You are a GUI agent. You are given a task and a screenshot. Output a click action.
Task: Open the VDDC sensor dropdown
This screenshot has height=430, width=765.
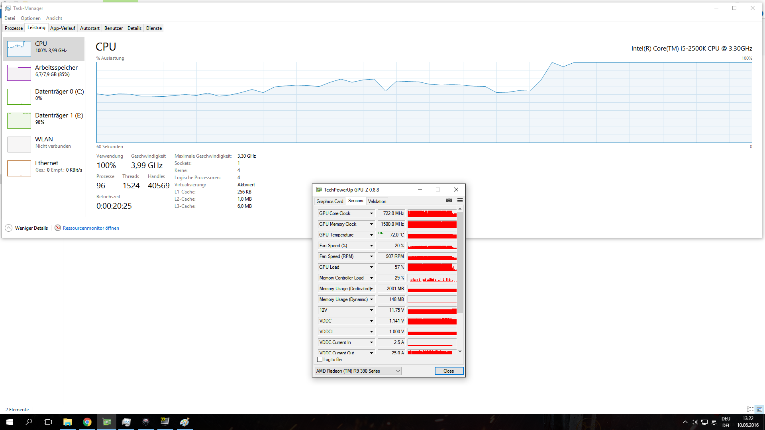pyautogui.click(x=371, y=321)
